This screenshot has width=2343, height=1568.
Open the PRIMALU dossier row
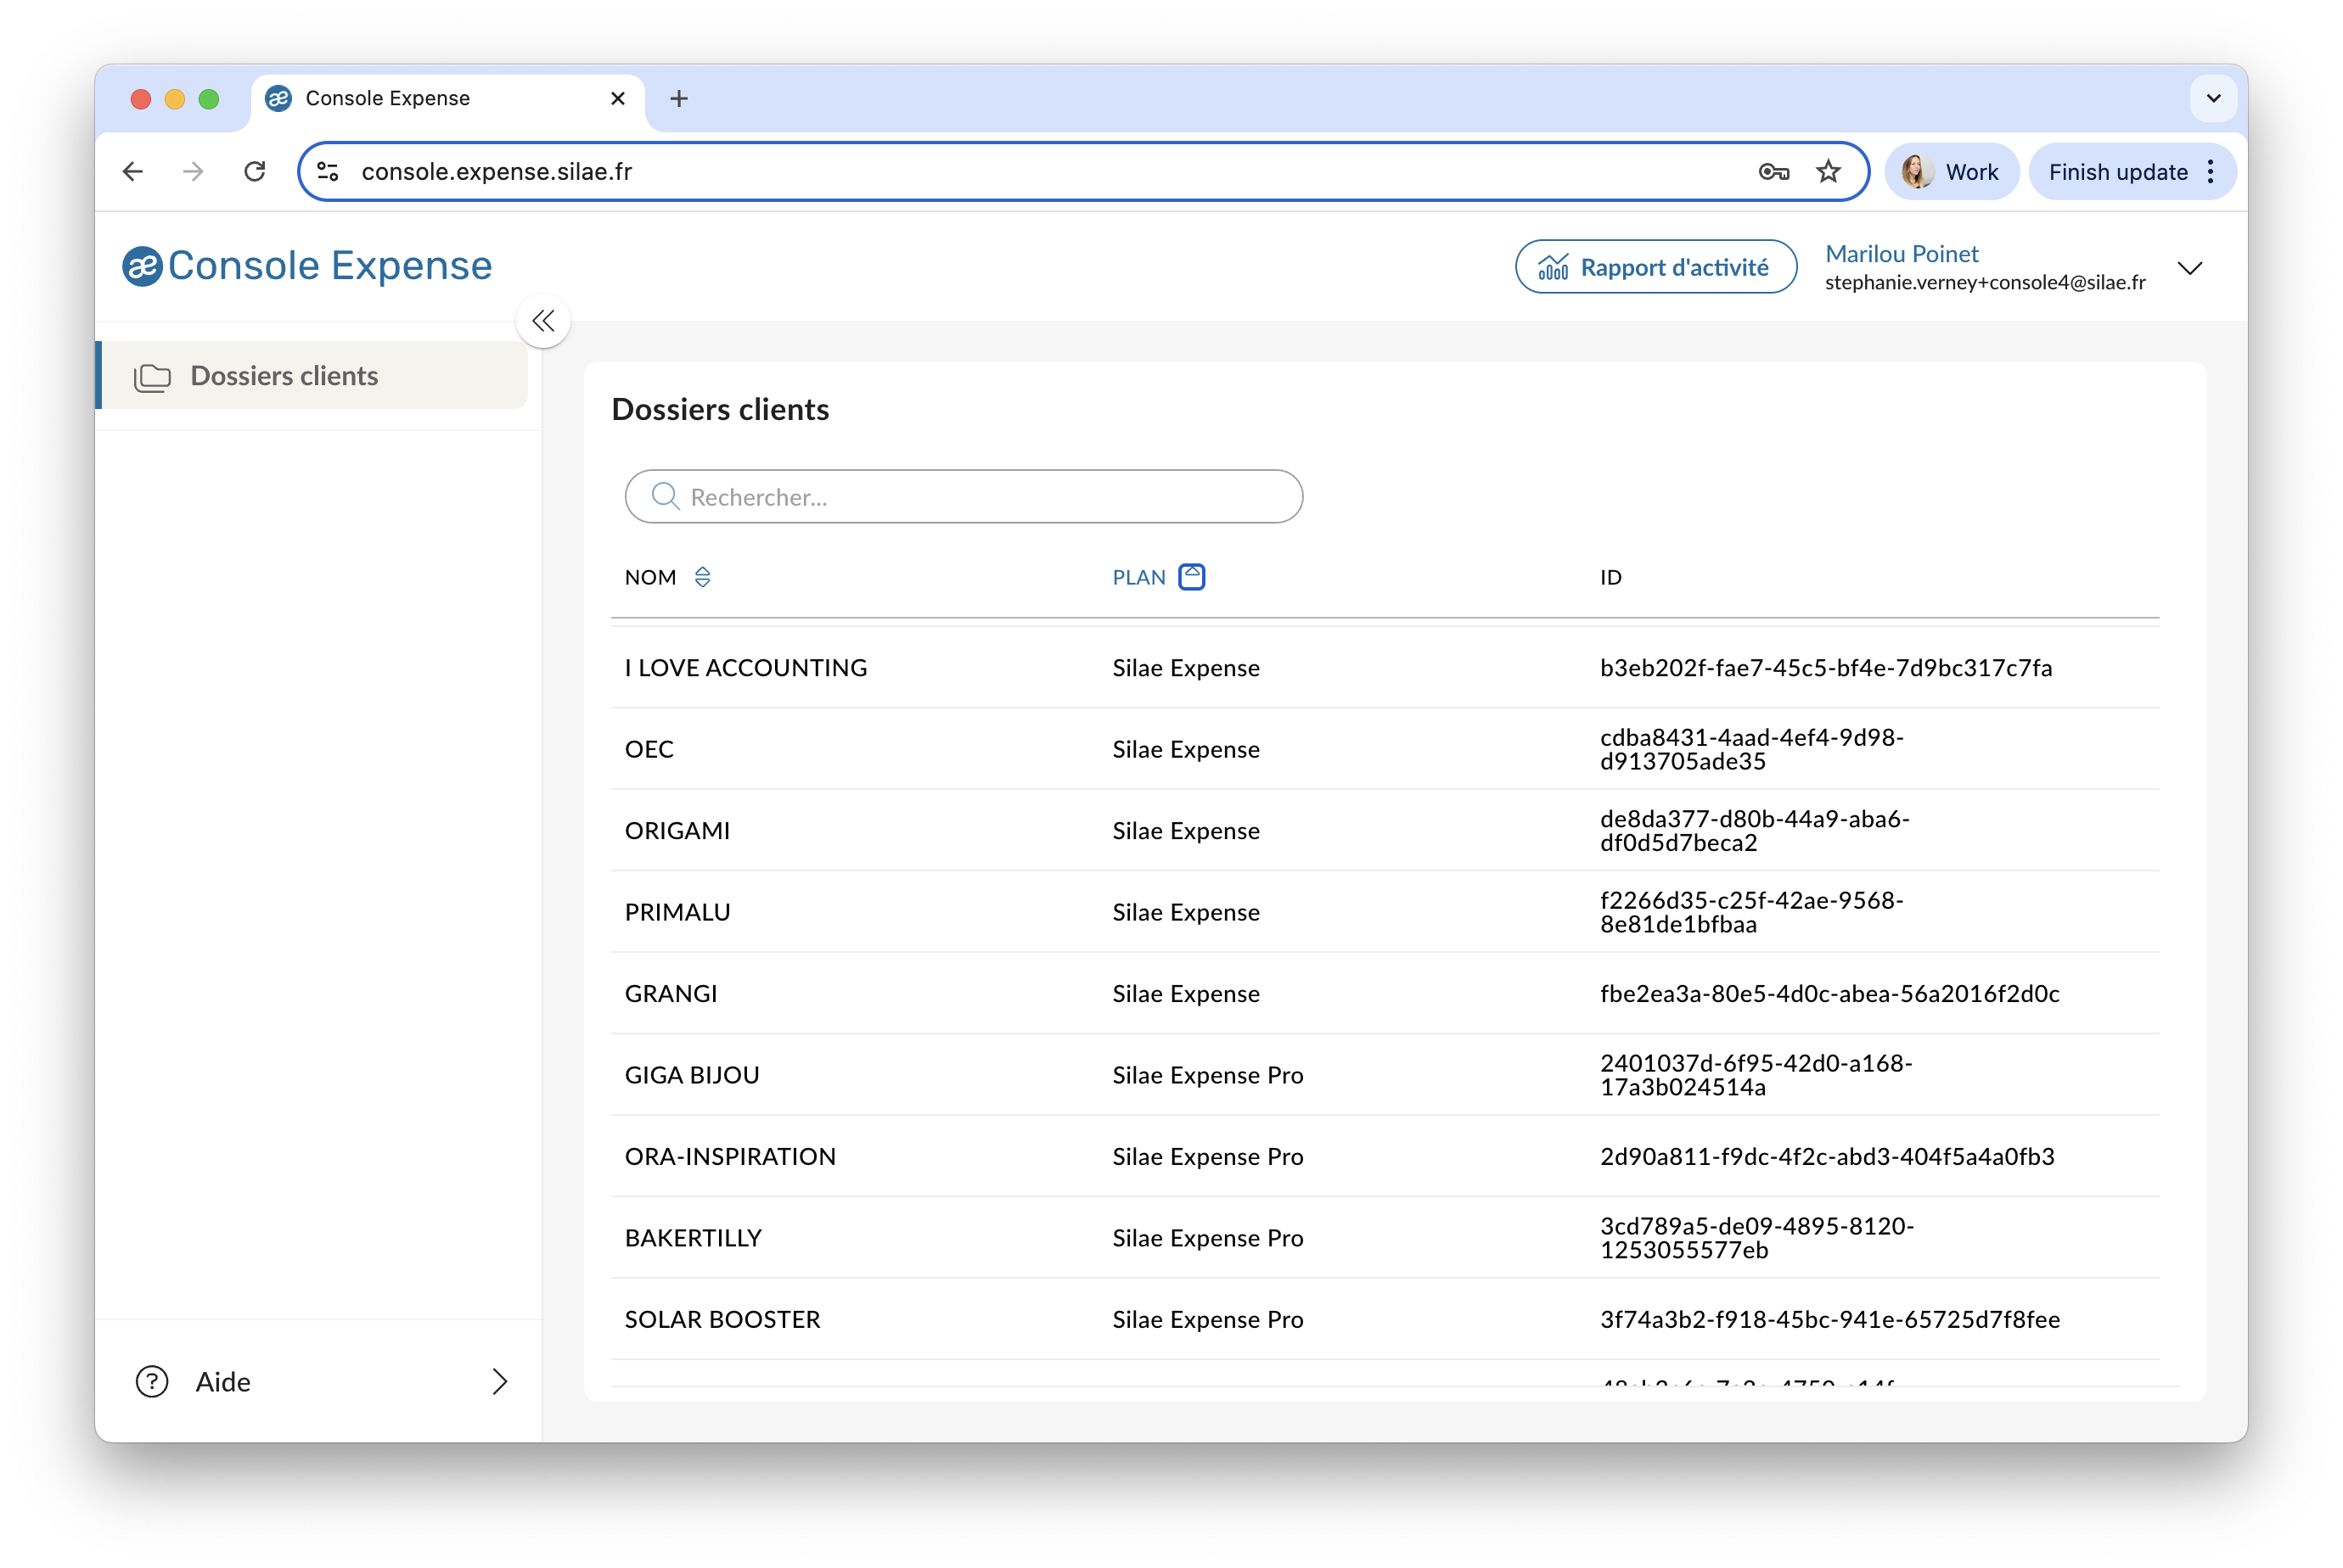1385,912
